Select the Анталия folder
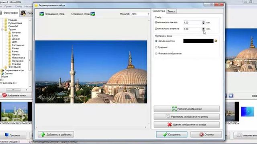The image size is (257, 144). [x=16, y=32]
